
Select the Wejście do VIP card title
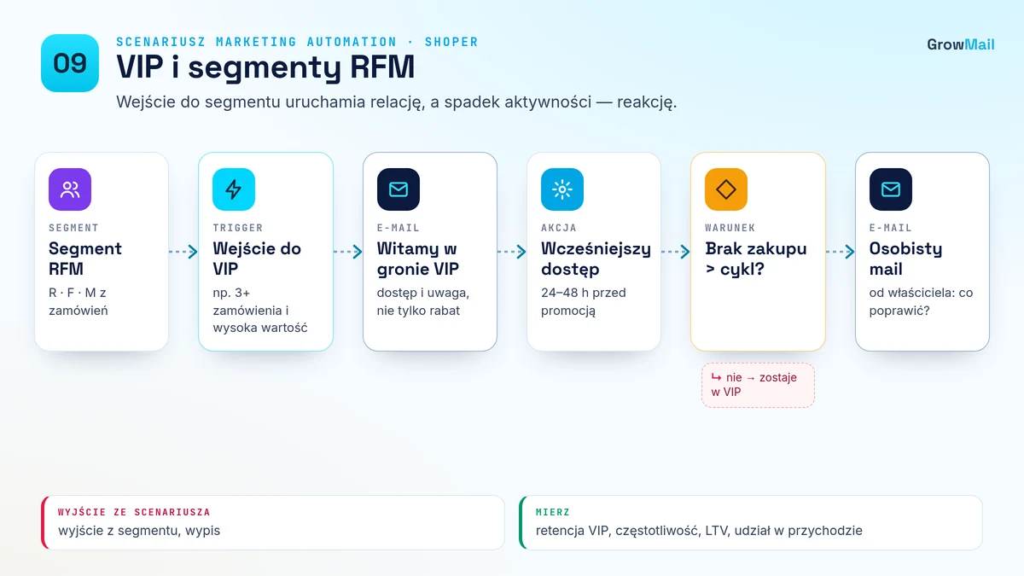[257, 259]
